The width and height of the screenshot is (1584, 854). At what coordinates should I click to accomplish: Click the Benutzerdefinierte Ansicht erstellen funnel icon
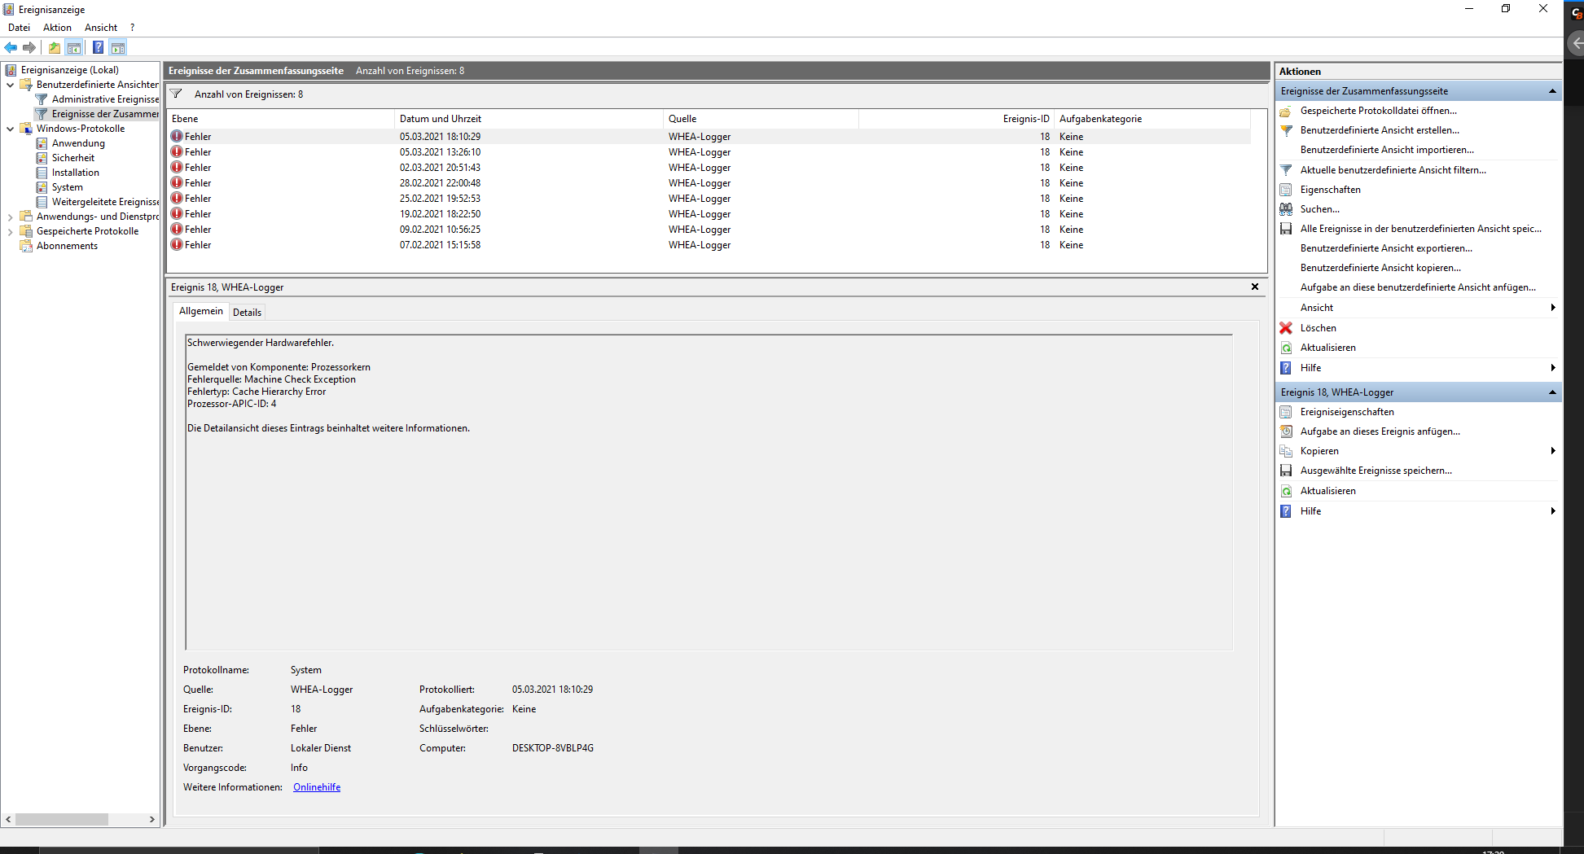[x=1286, y=130]
